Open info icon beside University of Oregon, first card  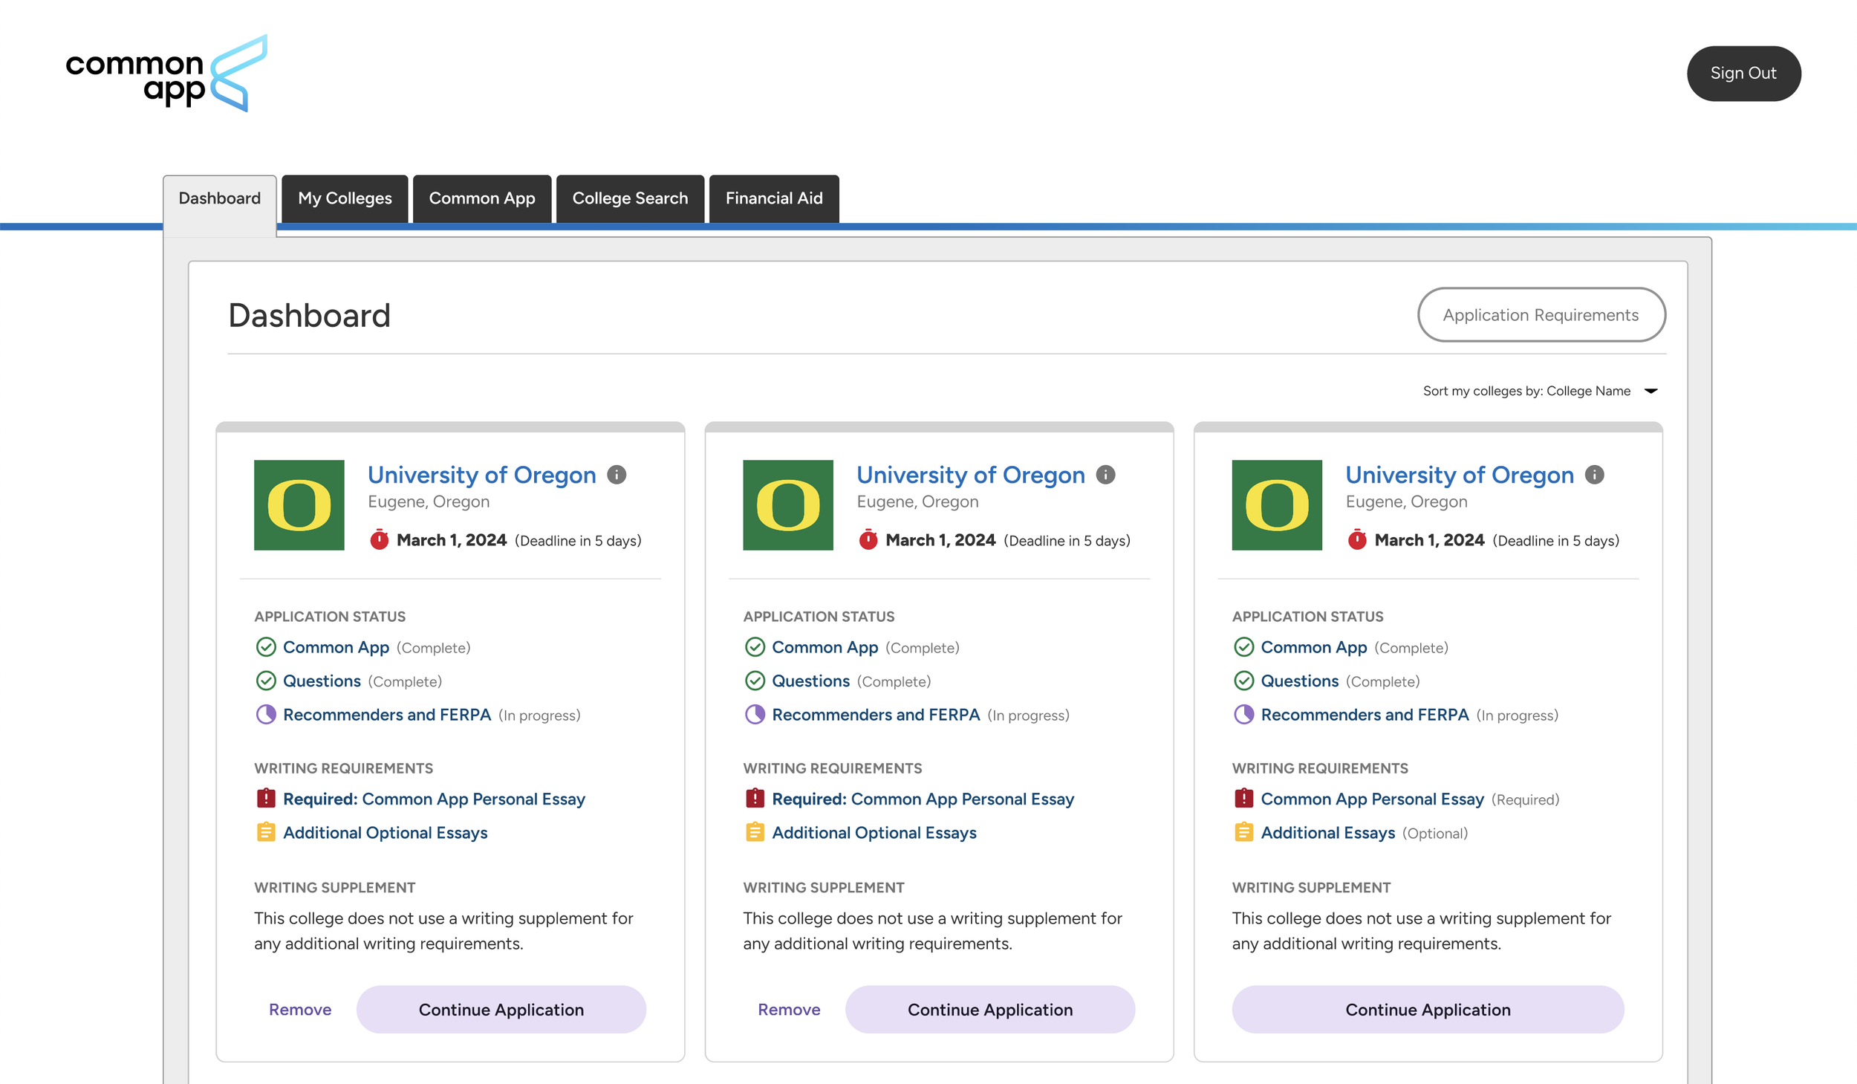click(617, 475)
